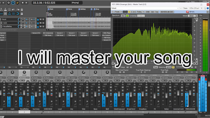Jump to the Start marker on timeline
Viewport: 210px width, 118px height.
tap(51, 9)
